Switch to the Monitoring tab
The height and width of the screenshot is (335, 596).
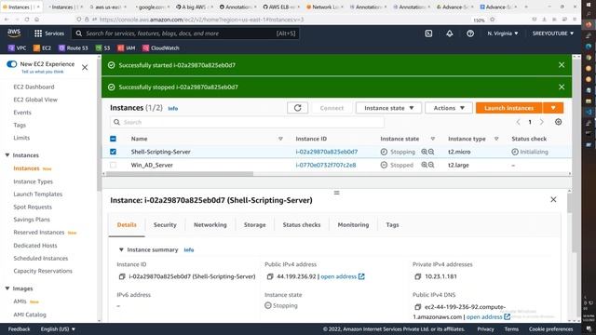click(x=353, y=225)
